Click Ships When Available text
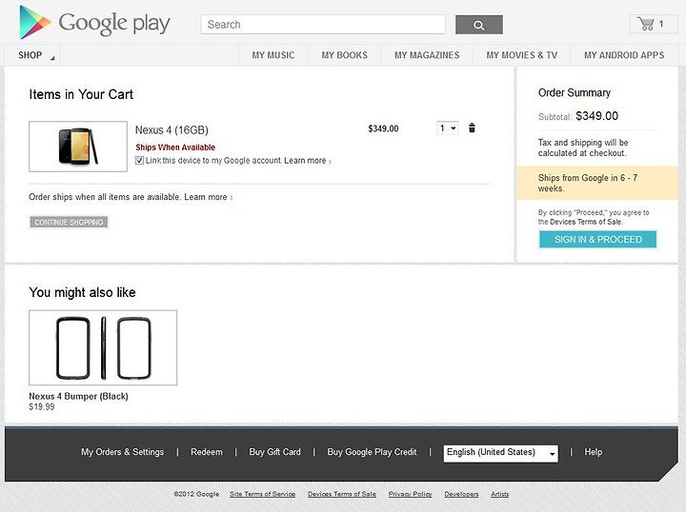Viewport: 686px width, 512px height. [x=175, y=148]
